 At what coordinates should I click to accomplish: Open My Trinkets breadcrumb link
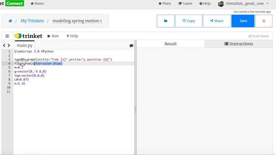tap(32, 21)
